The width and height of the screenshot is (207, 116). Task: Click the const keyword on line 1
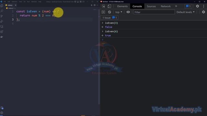pyautogui.click(x=21, y=12)
